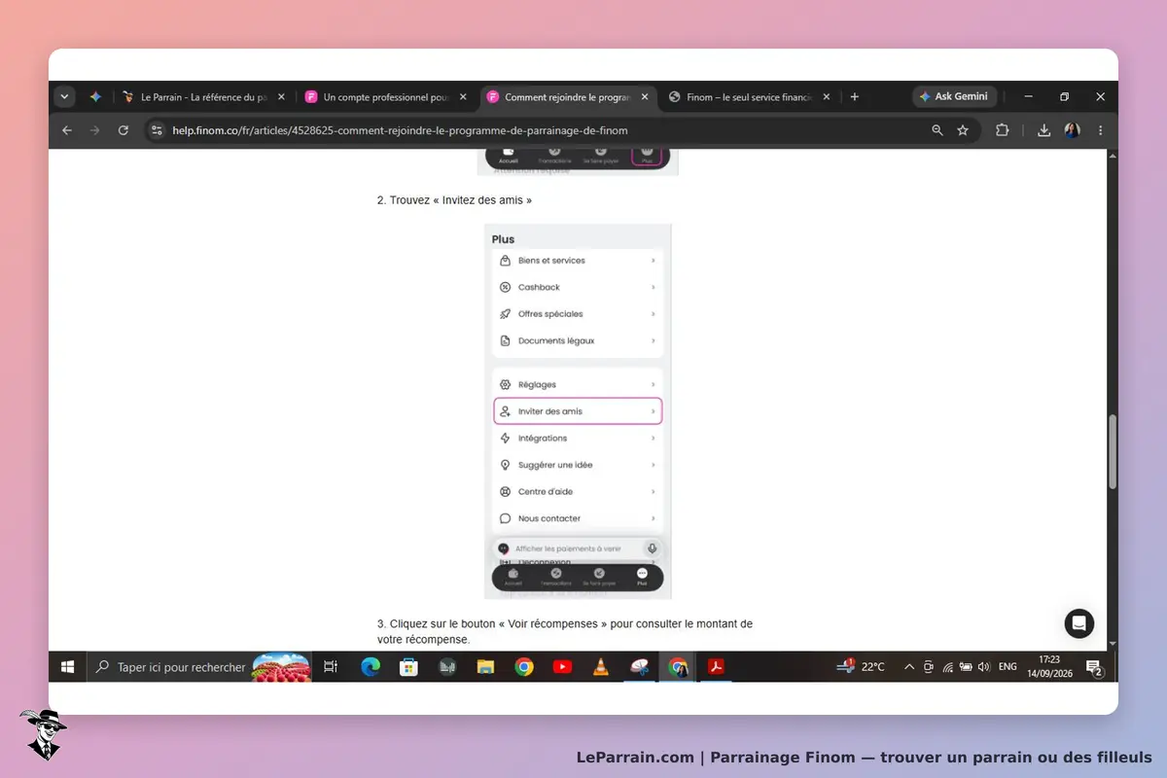The image size is (1167, 778).
Task: Click the Gemini sparkle icon beside tabs
Action: click(x=95, y=97)
